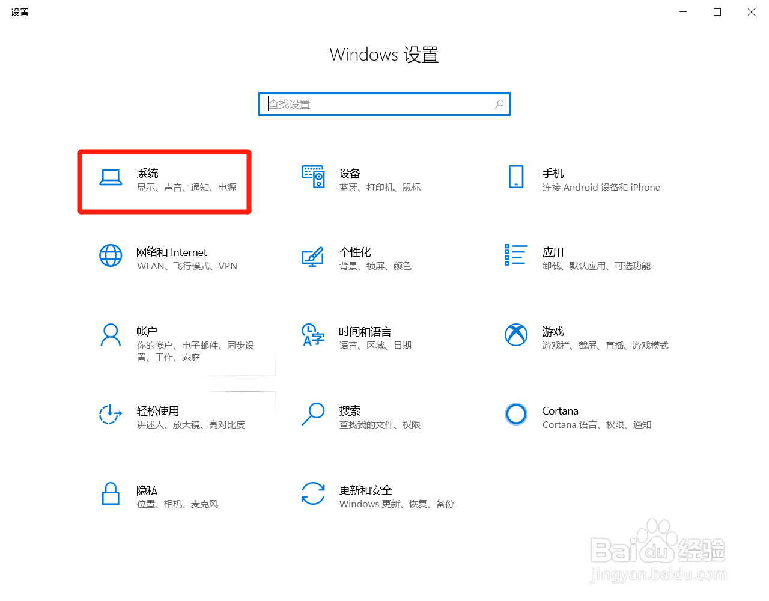
Task: Click the text Windows 更新、恢复、备份
Action: click(x=397, y=504)
